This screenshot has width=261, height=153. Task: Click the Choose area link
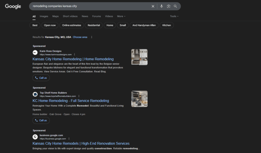pyautogui.click(x=80, y=37)
